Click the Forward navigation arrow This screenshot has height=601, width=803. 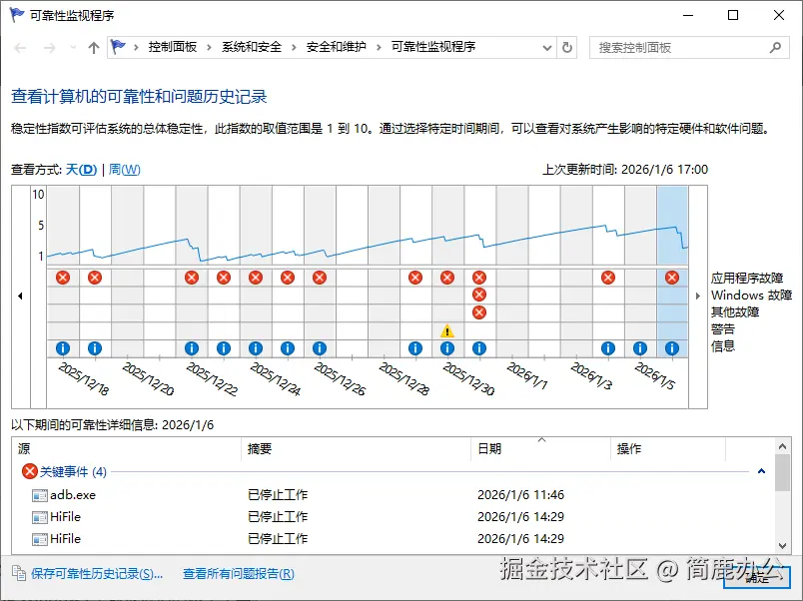pyautogui.click(x=49, y=48)
